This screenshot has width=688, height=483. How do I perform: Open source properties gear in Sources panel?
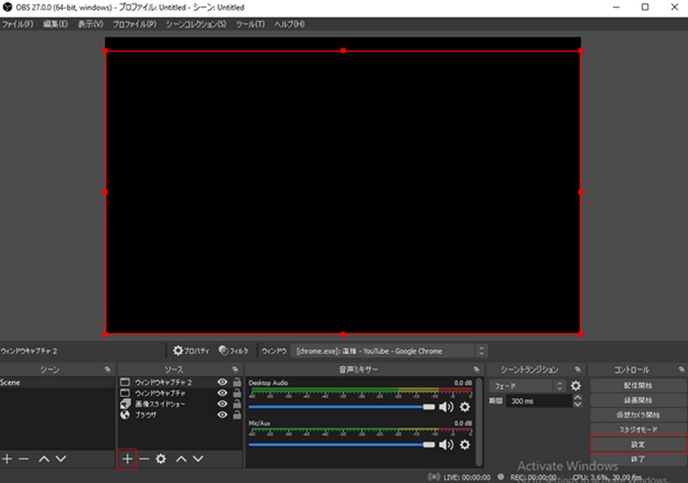coord(161,459)
